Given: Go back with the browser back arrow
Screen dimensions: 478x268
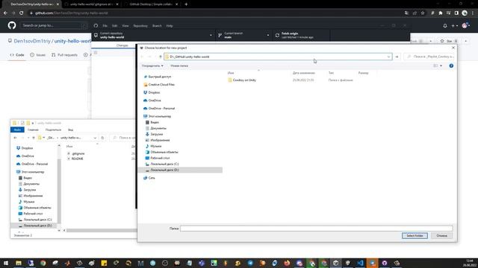Looking at the screenshot, I should (x=5, y=13).
